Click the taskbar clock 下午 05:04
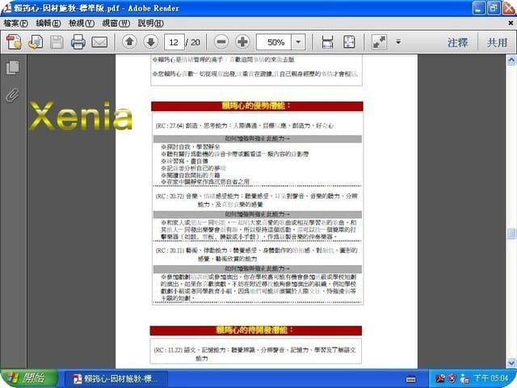 point(491,378)
